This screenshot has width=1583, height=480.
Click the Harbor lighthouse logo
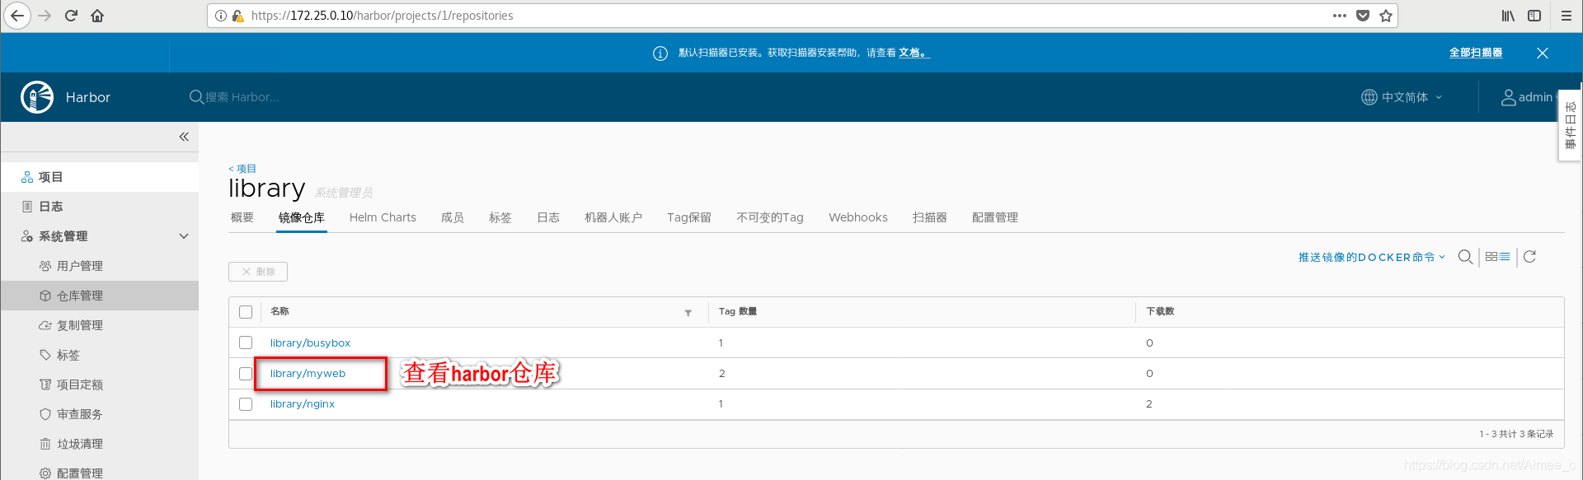pos(37,97)
